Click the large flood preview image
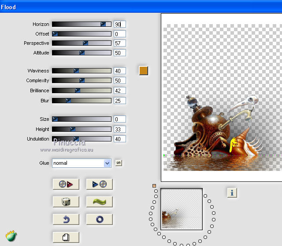Viewport: 282px width, 246px height. coord(222,98)
